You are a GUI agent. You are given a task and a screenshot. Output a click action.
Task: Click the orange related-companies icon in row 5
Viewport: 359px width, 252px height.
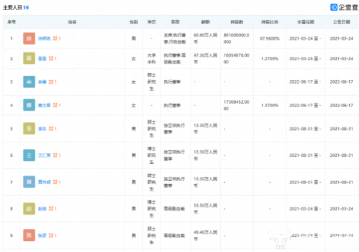[51, 129]
